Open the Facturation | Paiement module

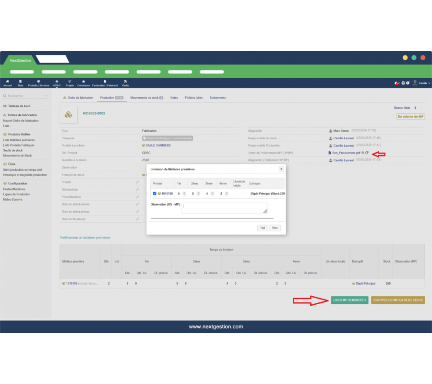coord(105,83)
